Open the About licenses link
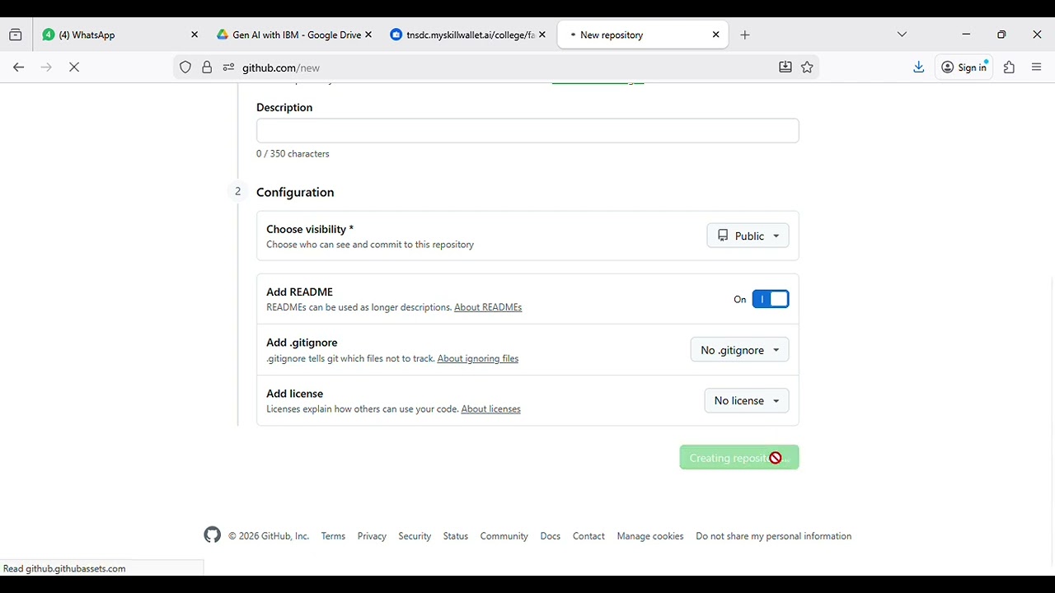 tap(491, 409)
